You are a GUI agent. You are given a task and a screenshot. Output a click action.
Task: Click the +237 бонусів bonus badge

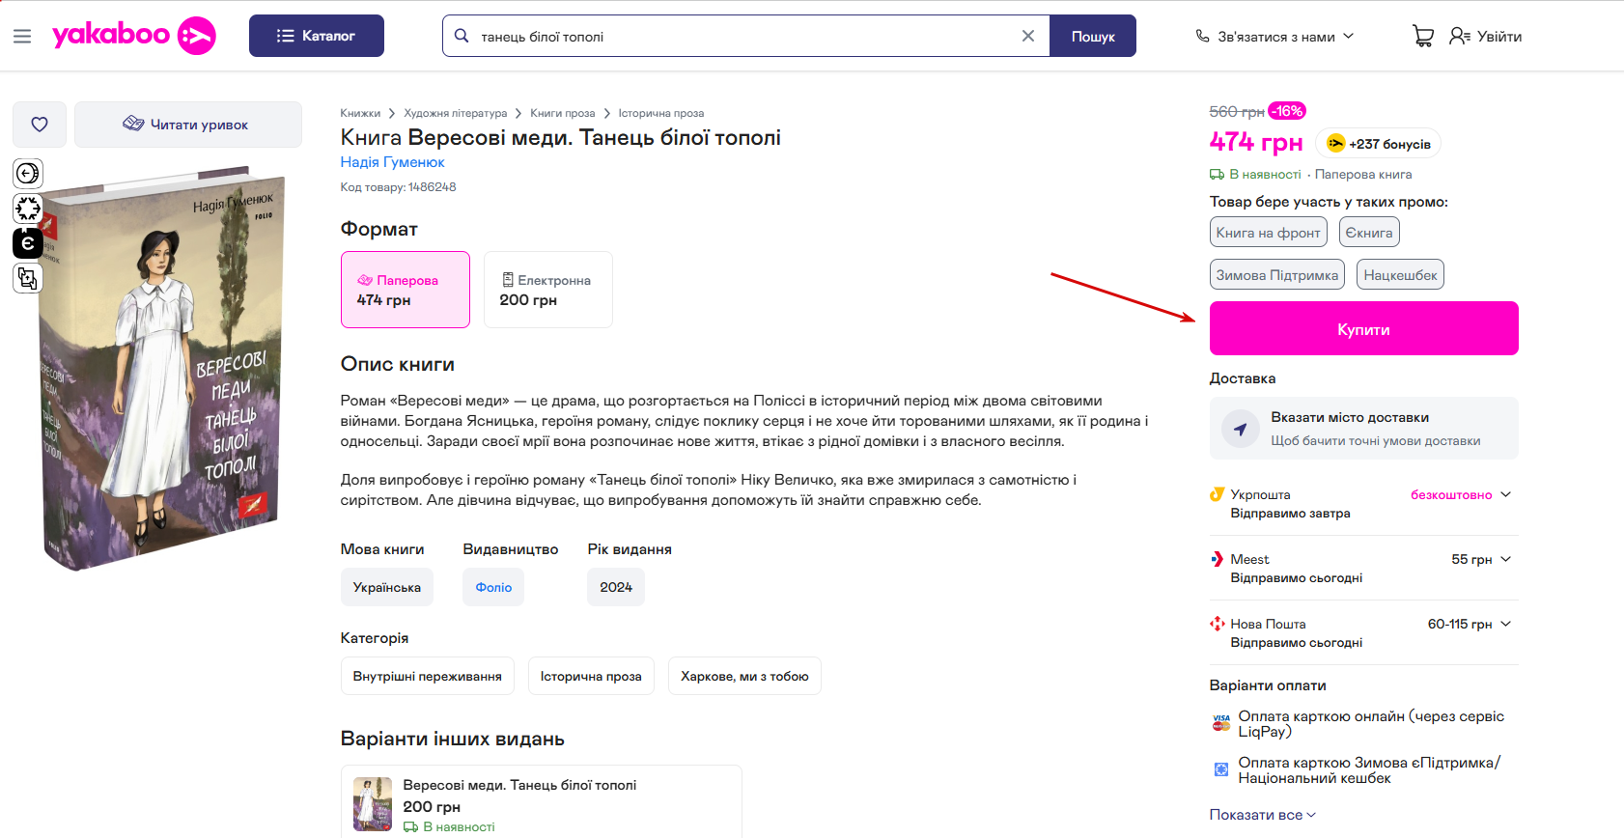coord(1379,144)
